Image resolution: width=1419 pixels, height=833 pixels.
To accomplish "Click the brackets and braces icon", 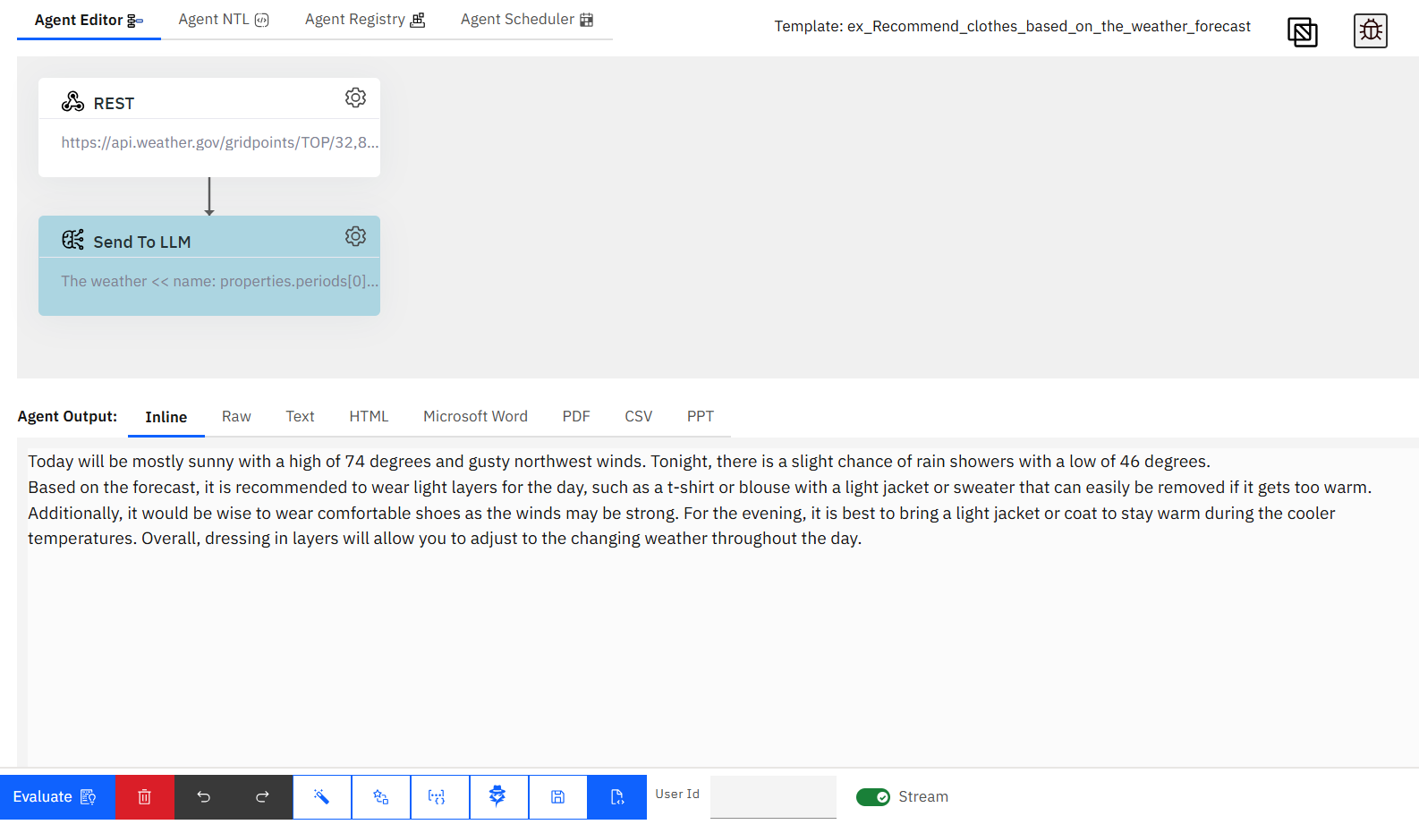I will pyautogui.click(x=440, y=797).
